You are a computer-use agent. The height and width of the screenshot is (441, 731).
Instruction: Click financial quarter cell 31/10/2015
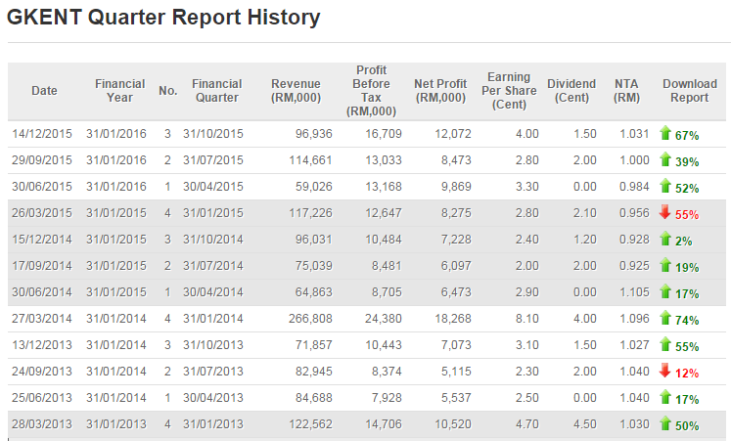point(213,134)
